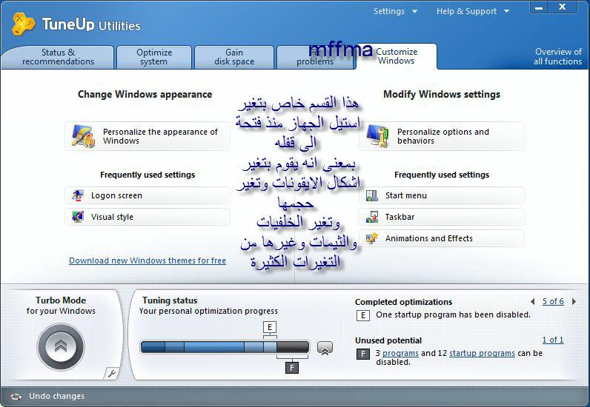Click the Animations and Effects icon
The width and height of the screenshot is (590, 407).
click(372, 238)
